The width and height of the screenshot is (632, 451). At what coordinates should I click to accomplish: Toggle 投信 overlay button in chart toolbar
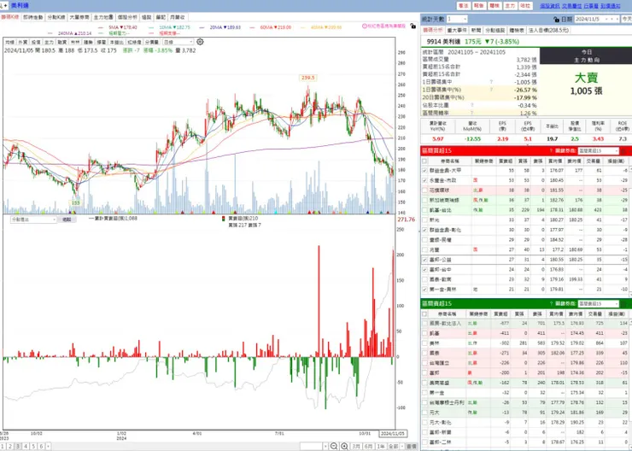(36, 42)
